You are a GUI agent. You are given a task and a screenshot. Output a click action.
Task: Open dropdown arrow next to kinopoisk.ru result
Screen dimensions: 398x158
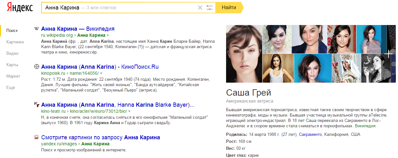click(101, 73)
